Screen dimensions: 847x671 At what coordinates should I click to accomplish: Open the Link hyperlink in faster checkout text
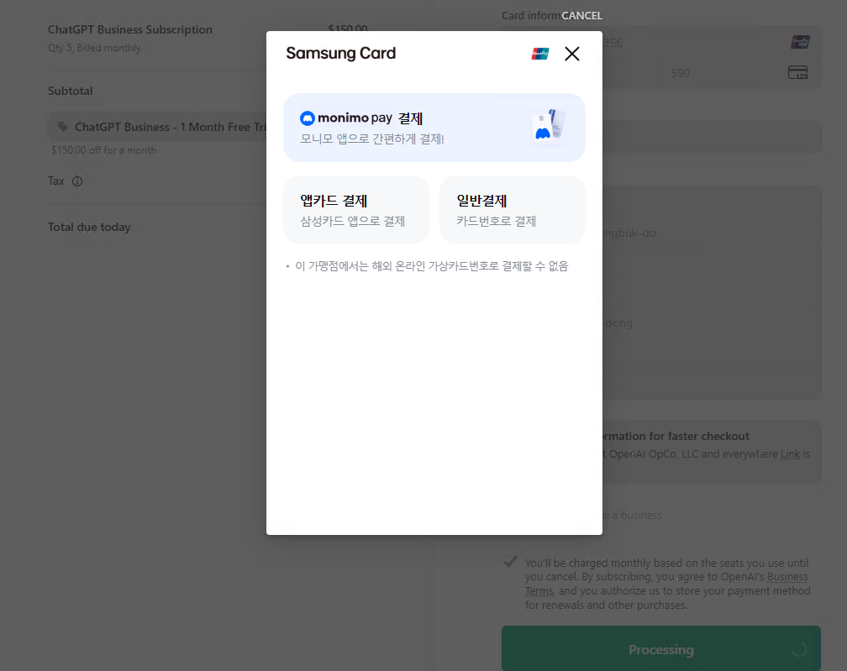point(790,454)
